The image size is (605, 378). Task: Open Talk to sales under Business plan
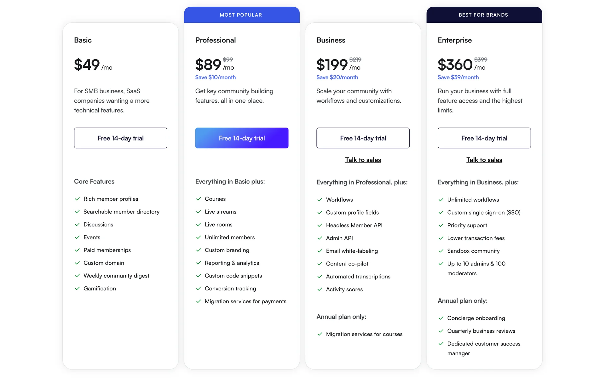tap(363, 160)
